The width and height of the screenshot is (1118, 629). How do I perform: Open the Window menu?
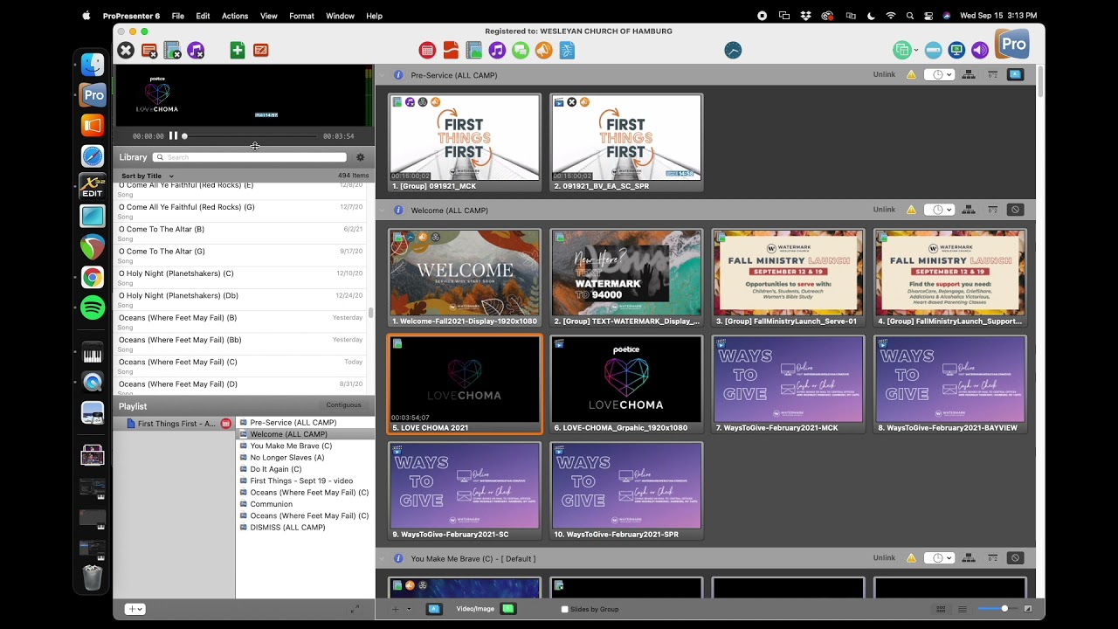[x=340, y=16]
